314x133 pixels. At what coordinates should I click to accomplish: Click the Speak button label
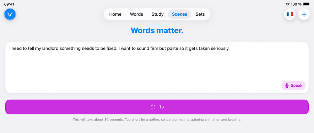click(x=296, y=85)
